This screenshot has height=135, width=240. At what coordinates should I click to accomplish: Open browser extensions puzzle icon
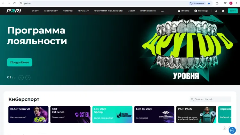217,3
